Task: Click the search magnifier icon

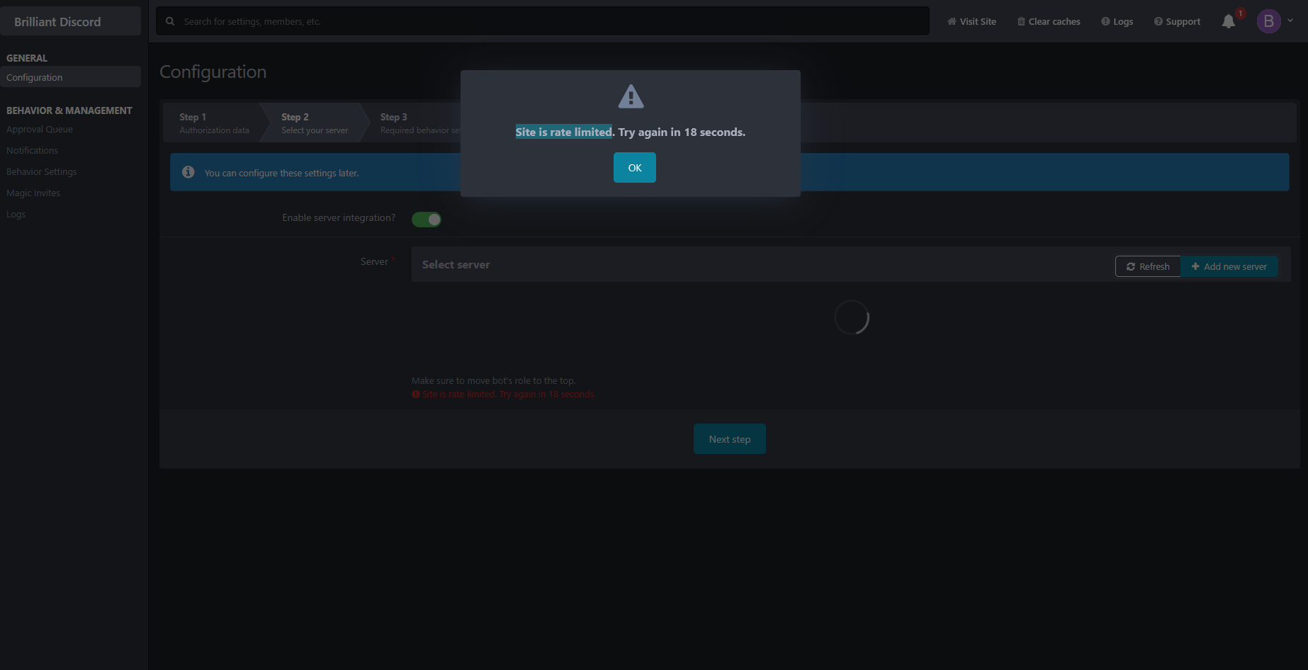Action: [170, 21]
